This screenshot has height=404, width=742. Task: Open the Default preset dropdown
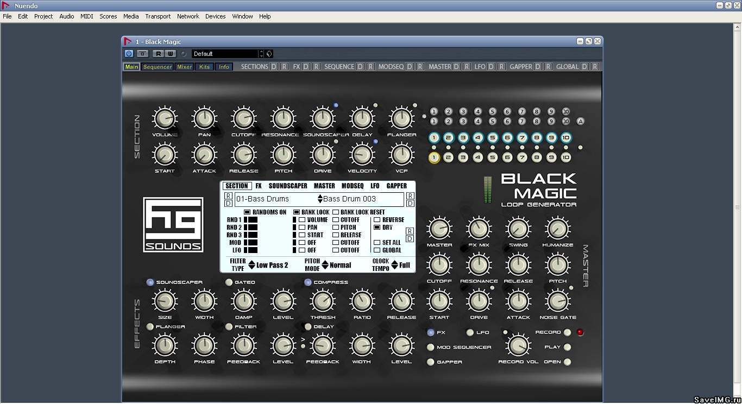click(225, 54)
